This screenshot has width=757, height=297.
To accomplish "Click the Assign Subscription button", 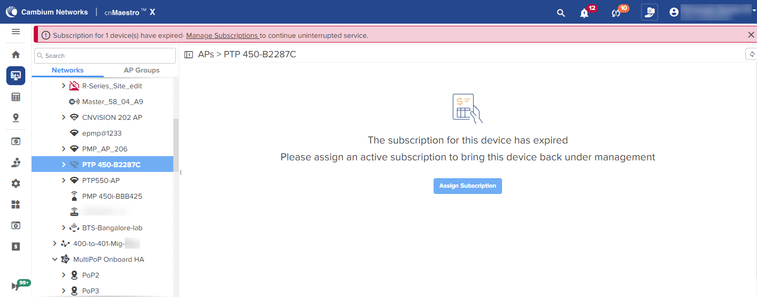I will 467,186.
